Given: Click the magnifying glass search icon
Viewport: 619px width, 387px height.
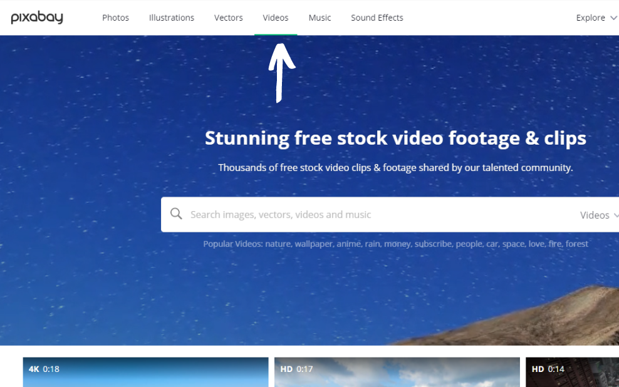Looking at the screenshot, I should [x=177, y=214].
